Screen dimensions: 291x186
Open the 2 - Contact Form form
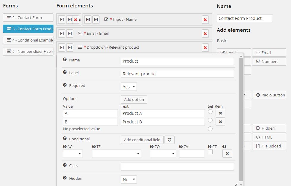tap(28, 18)
